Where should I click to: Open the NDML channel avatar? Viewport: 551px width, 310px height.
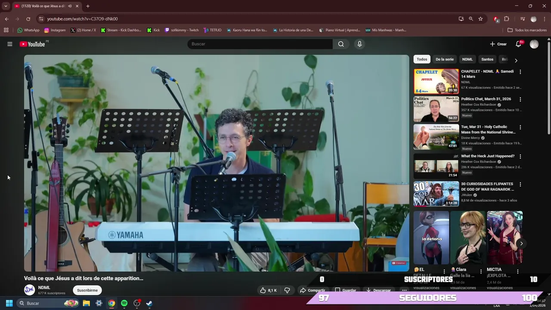tap(29, 290)
